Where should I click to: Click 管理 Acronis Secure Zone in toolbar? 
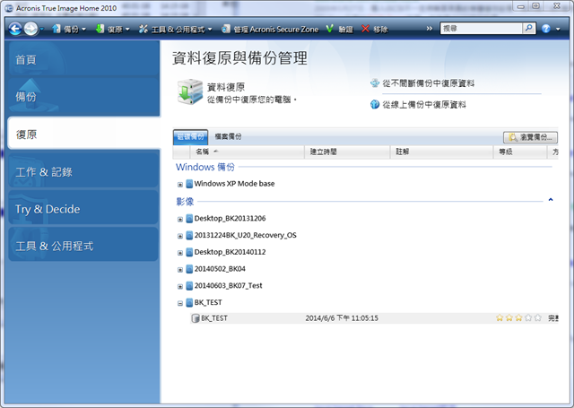270,29
